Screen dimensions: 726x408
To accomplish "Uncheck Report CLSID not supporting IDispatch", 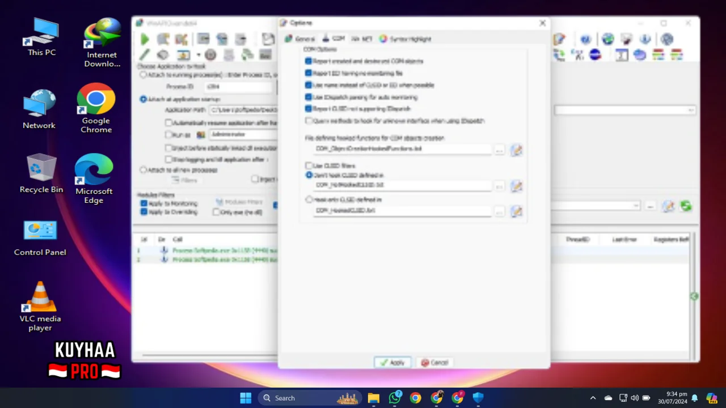I will 309,109.
